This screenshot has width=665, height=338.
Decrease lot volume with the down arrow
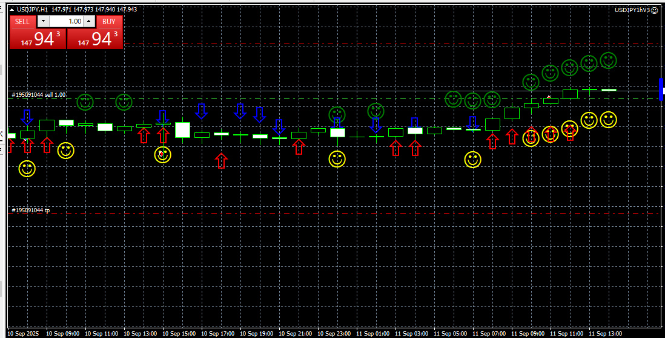(x=43, y=21)
